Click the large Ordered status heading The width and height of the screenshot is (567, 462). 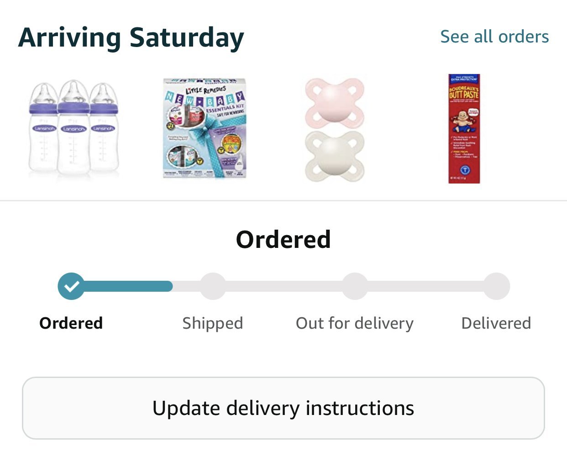pos(283,240)
